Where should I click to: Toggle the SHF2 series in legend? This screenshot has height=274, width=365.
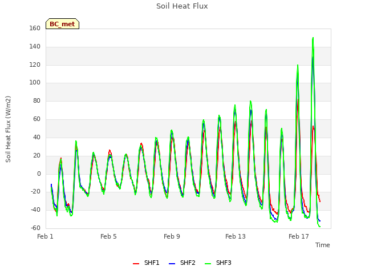(x=182, y=263)
